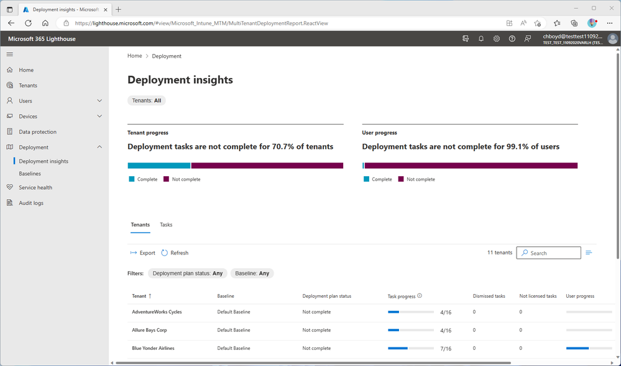Screen dimensions: 621x366
Task: Click the Deployment sidebar item
Action: 34,147
